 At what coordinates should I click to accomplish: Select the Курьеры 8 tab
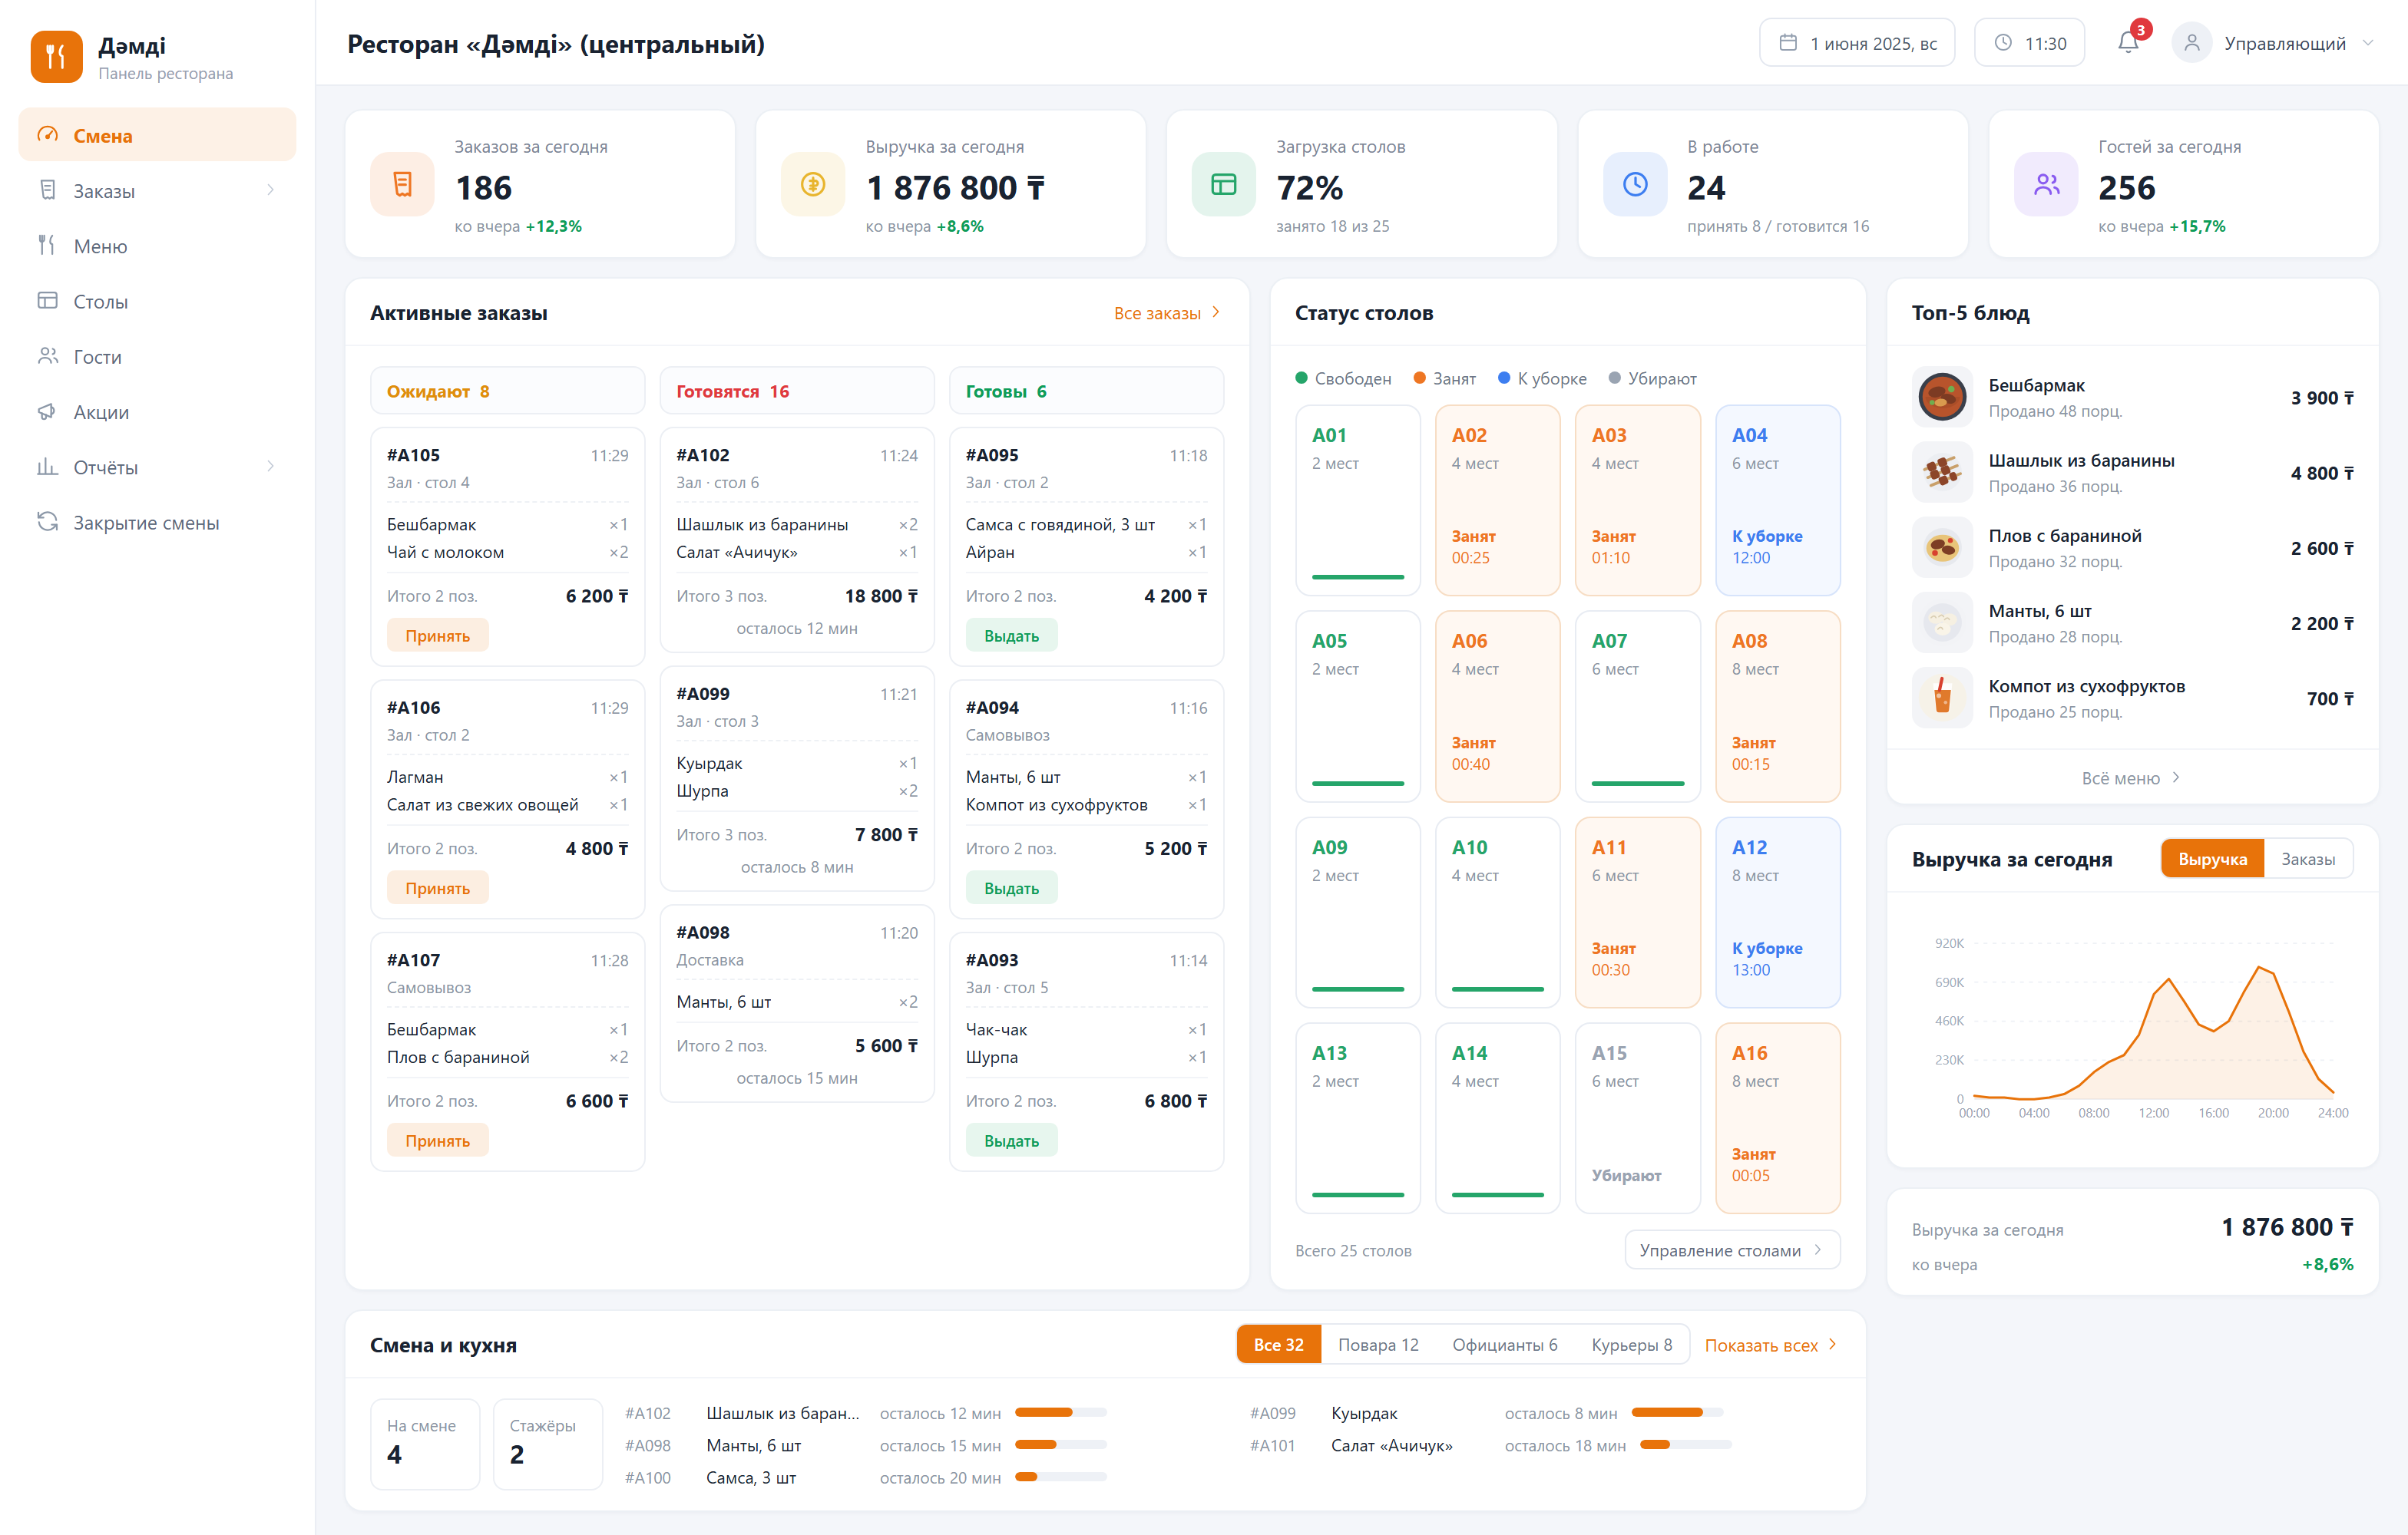(1631, 1344)
